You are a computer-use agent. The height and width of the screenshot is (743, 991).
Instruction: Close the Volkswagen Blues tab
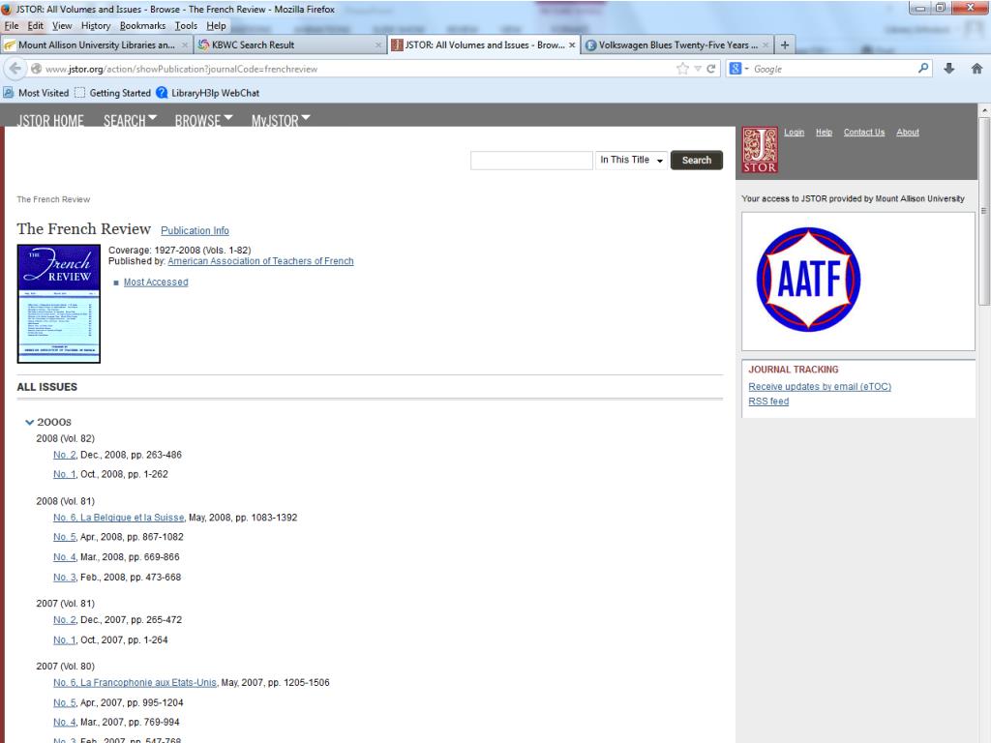point(766,45)
